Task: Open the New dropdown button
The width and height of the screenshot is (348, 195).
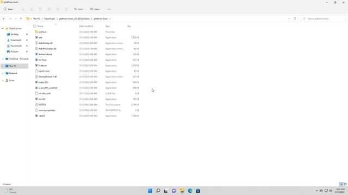Action: 9,9
